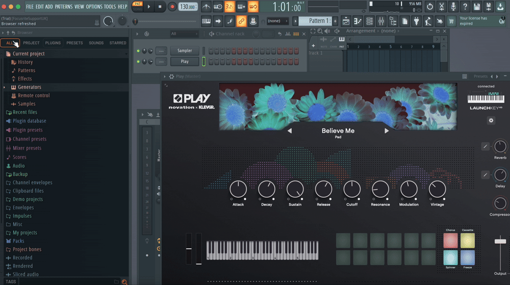The image size is (510, 285).
Task: Open the piano roll view icon
Action: coord(358,21)
